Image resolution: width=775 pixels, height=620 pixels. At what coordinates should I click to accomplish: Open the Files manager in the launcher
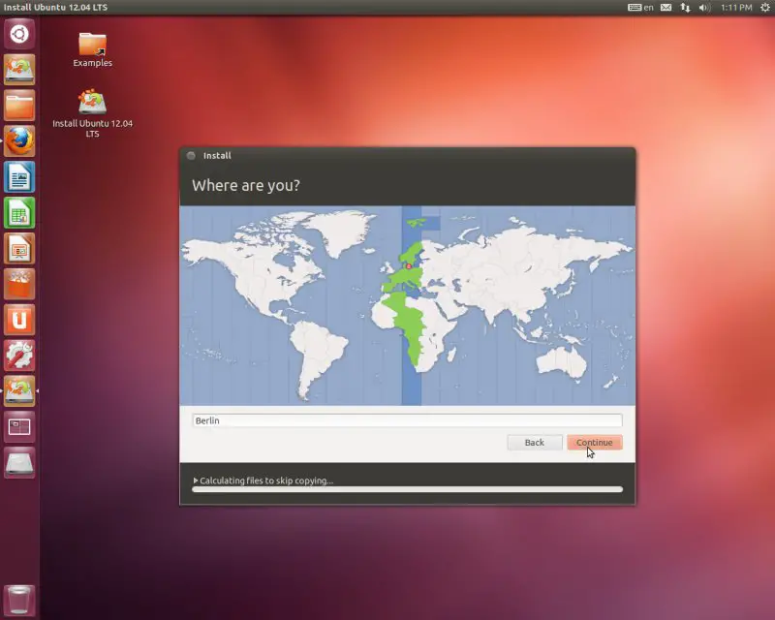(19, 106)
